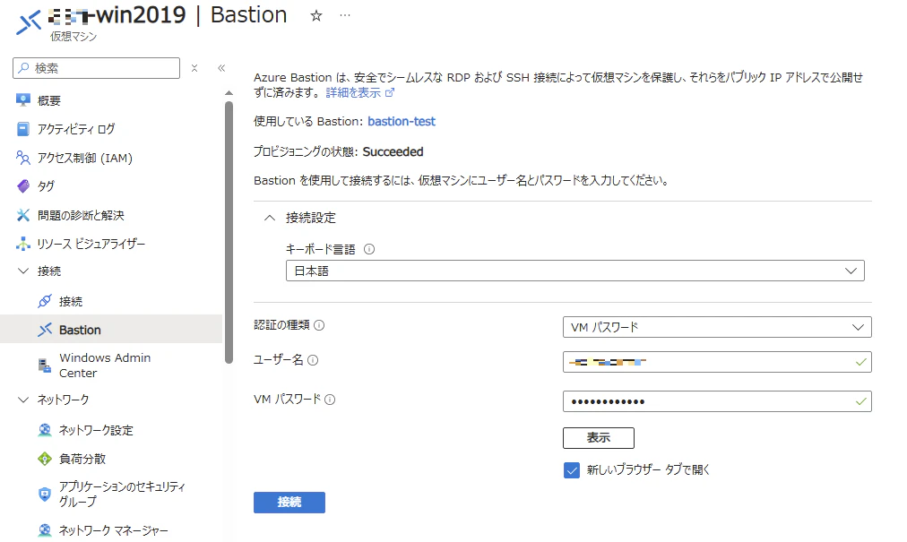Open the 詳細を表示 link
Screen dimensions: 907x542
[x=353, y=92]
